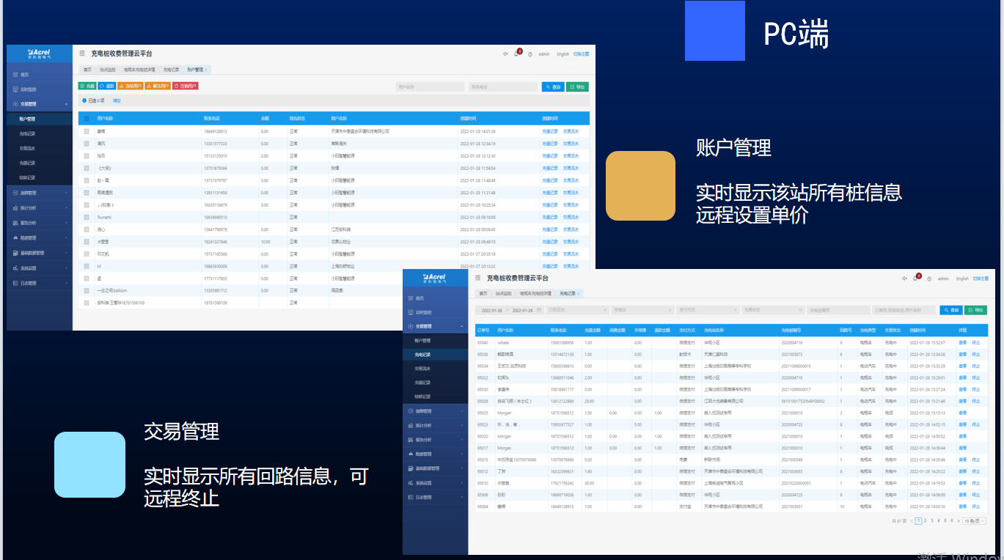Click the green 导出 export button in the account management screenshot
The height and width of the screenshot is (560, 1004).
click(577, 86)
